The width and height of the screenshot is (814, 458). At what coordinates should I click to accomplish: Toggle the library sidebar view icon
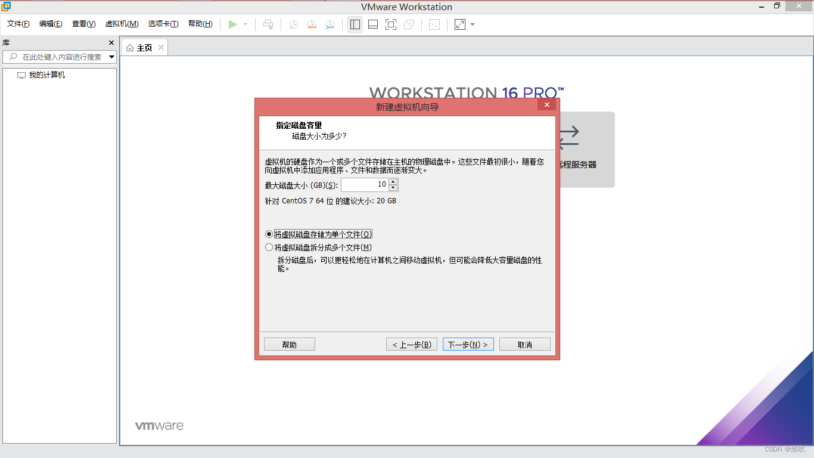[355, 24]
